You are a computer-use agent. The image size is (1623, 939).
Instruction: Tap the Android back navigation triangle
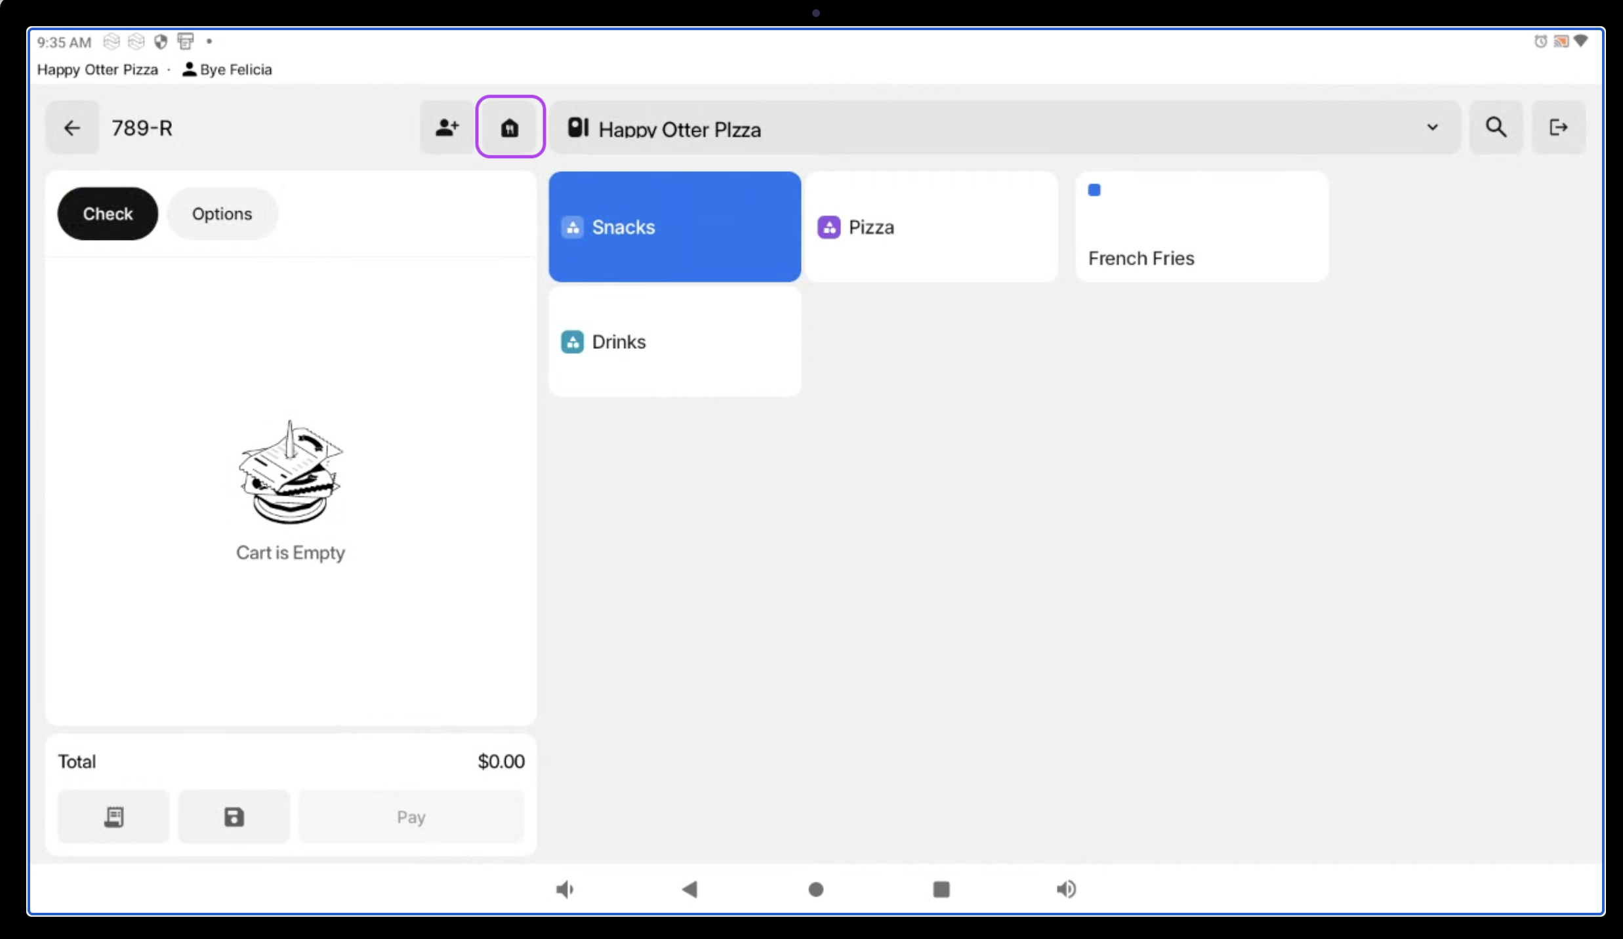click(x=689, y=889)
